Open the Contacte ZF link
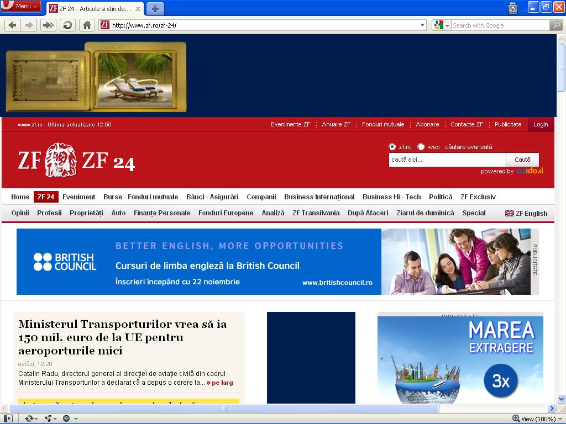Image resolution: width=566 pixels, height=424 pixels. click(x=467, y=124)
